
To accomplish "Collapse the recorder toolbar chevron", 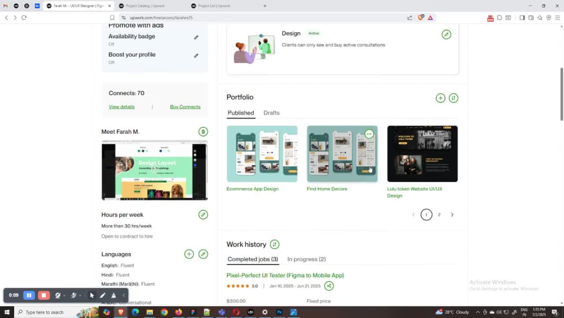I will click(x=124, y=295).
